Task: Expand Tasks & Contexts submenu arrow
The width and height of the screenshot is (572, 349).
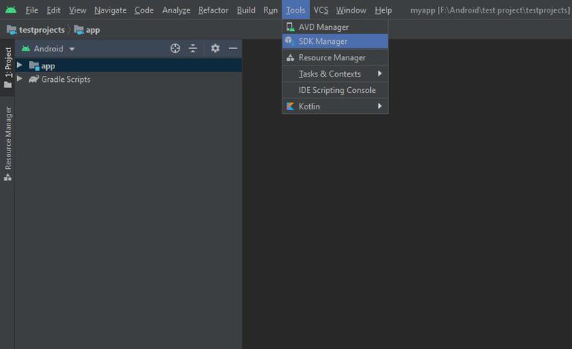Action: (380, 74)
